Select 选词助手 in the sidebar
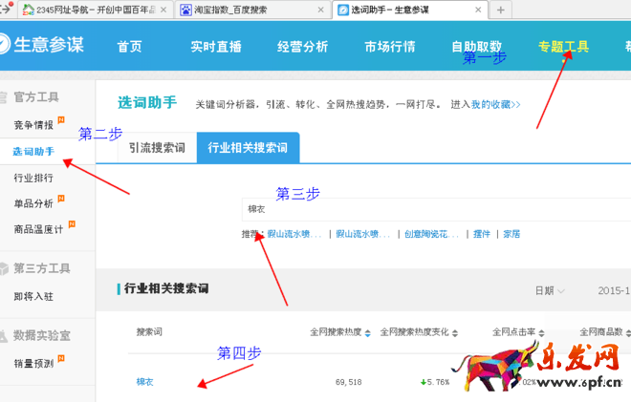 [x=33, y=152]
